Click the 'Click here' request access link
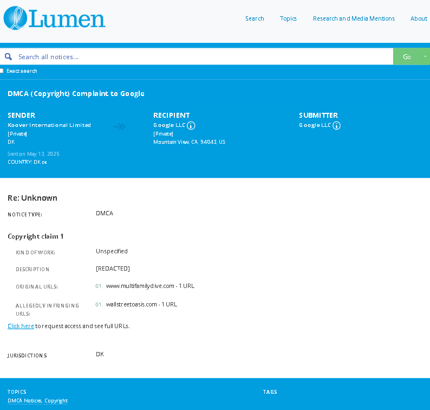 click(x=21, y=326)
